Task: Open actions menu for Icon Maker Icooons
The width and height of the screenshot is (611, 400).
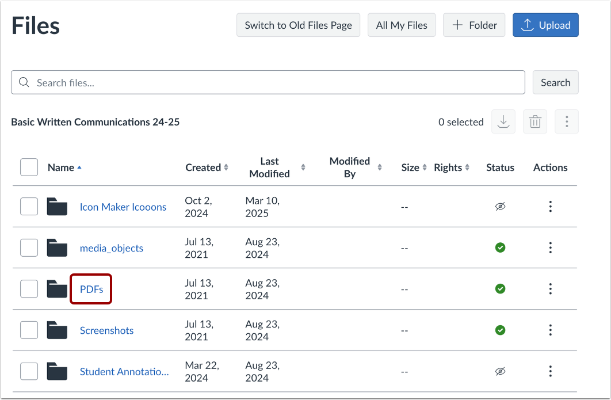Action: point(551,207)
